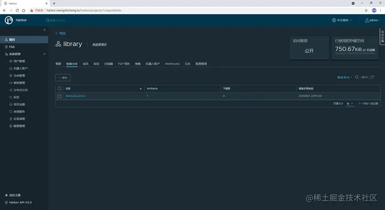Close the Harbor browser tab
Image resolution: width=385 pixels, height=210 pixels.
pyautogui.click(x=46, y=4)
